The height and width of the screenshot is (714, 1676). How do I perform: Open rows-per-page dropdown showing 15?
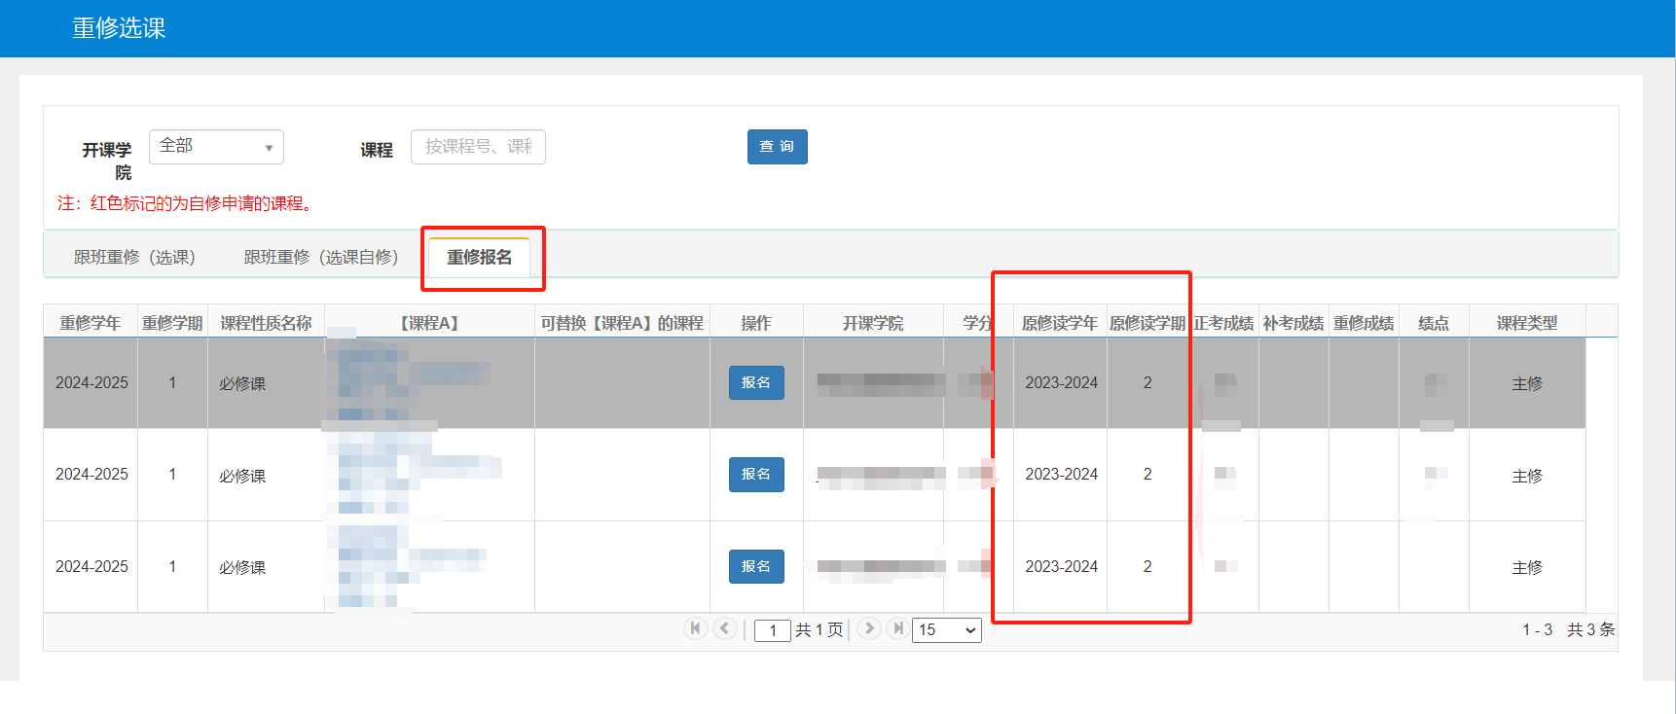point(946,630)
